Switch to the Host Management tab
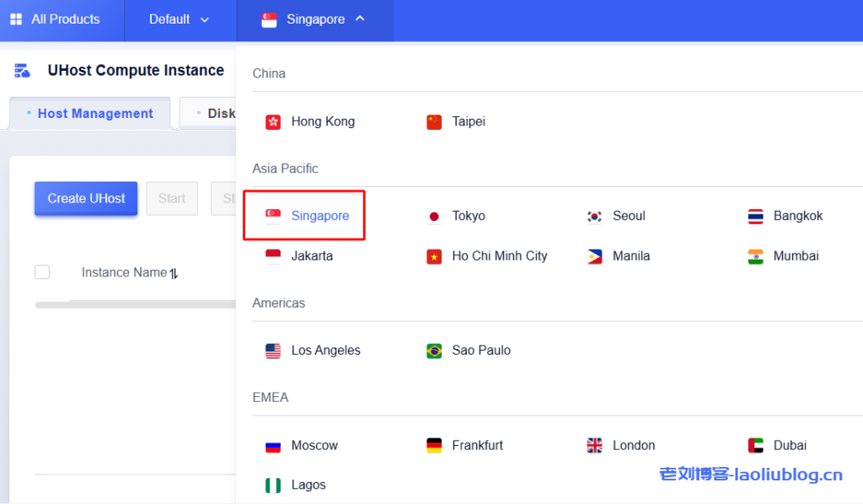Image resolution: width=863 pixels, height=504 pixels. (x=94, y=114)
